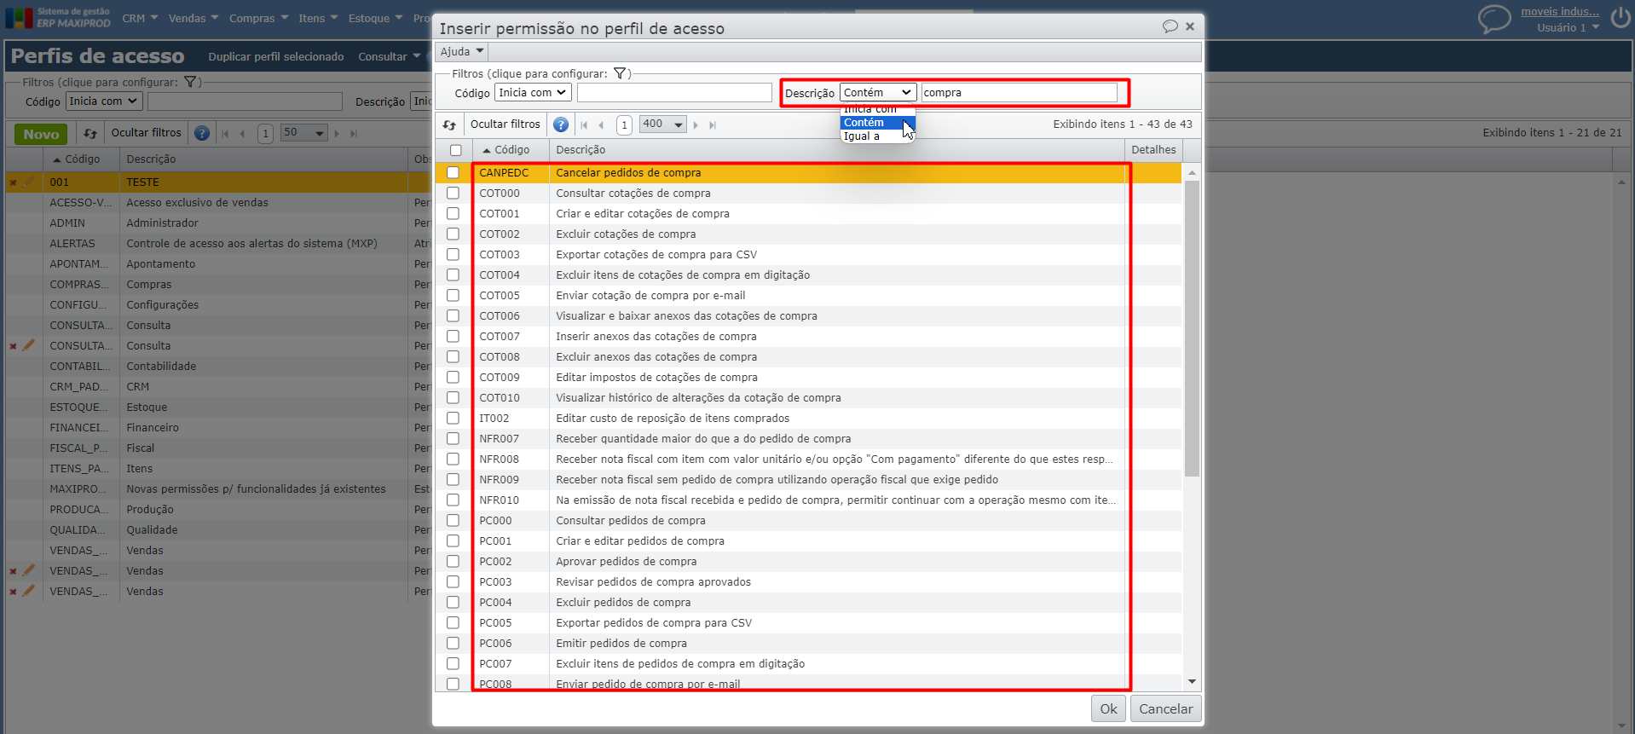Go to last page in dialog pager
This screenshot has height=734, width=1635.
[x=713, y=124]
